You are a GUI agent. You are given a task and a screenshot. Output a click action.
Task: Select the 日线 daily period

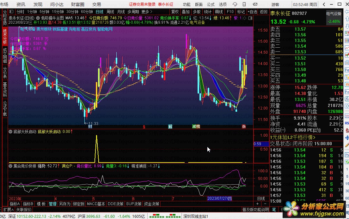pos(100,12)
